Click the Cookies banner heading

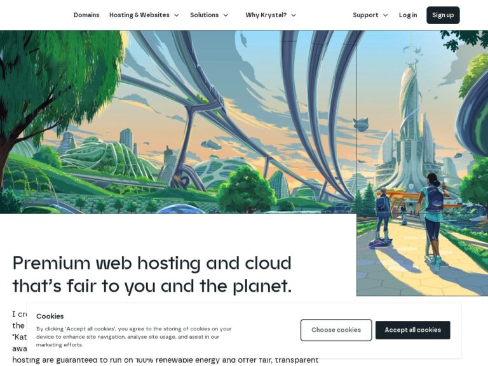click(x=50, y=316)
